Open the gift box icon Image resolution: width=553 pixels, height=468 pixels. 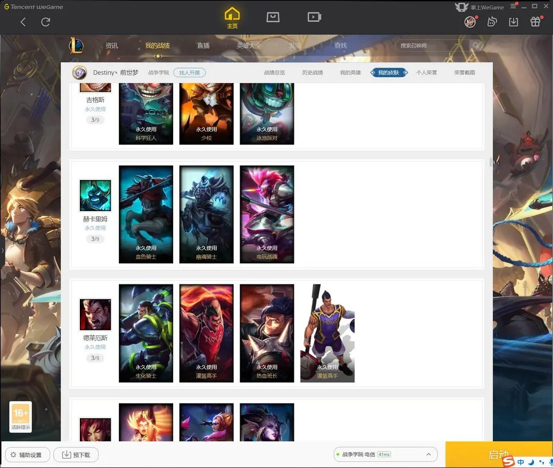point(536,22)
